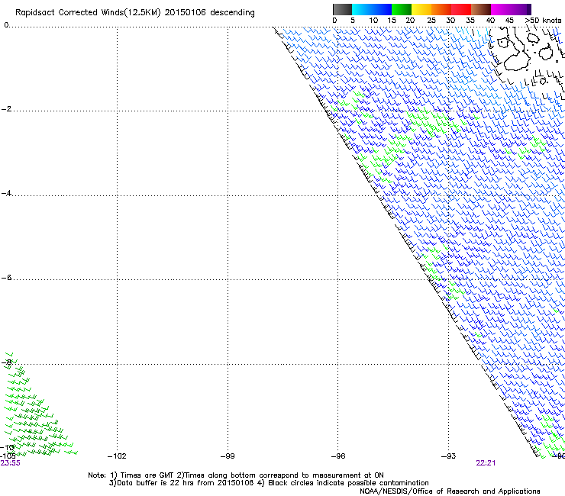
Task: Click the '-102' longitude label
Action: coord(117,456)
